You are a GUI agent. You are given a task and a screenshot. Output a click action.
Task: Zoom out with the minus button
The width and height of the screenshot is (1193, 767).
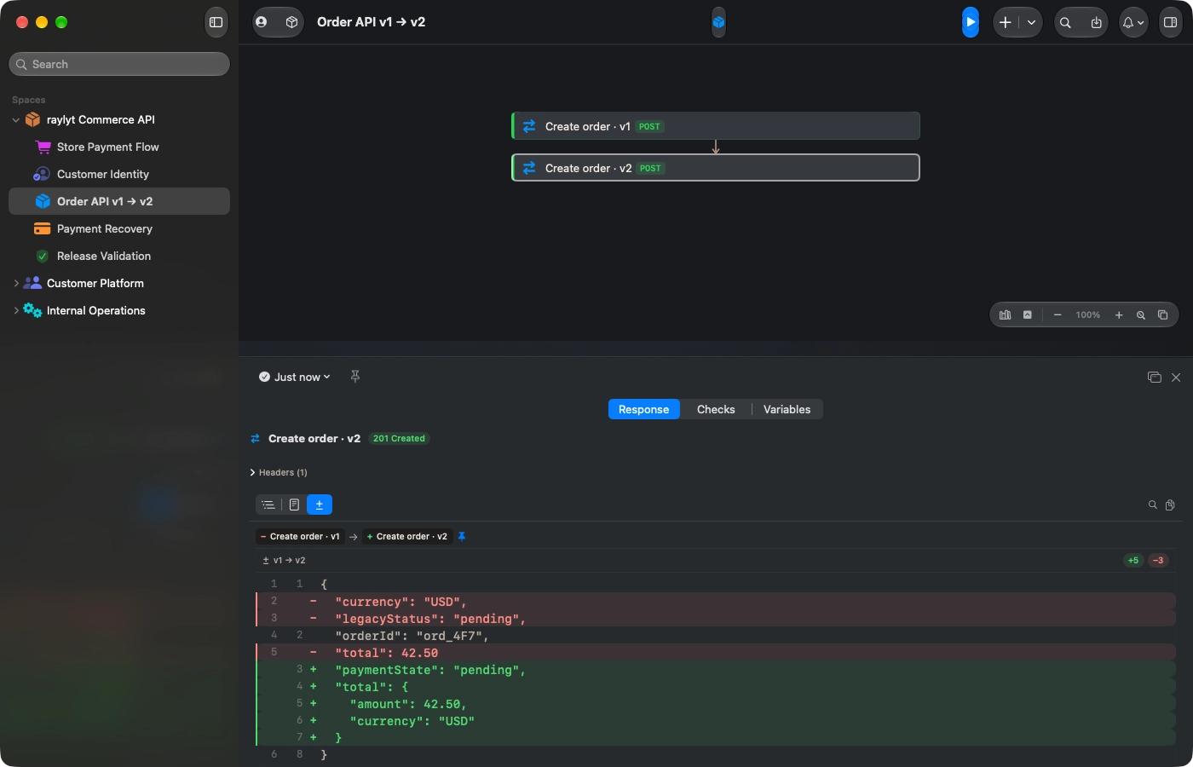[1058, 315]
